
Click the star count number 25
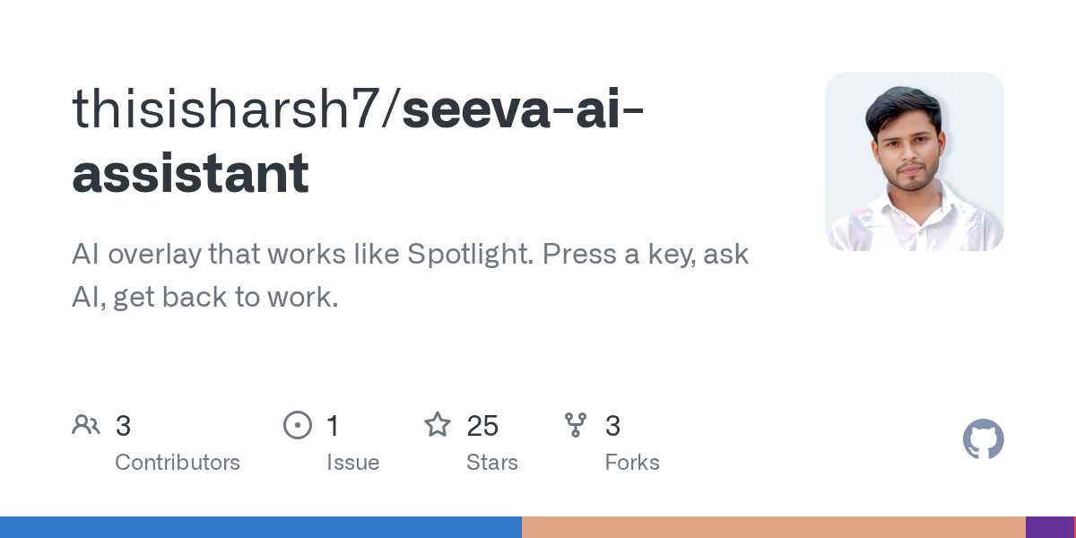[x=482, y=426]
